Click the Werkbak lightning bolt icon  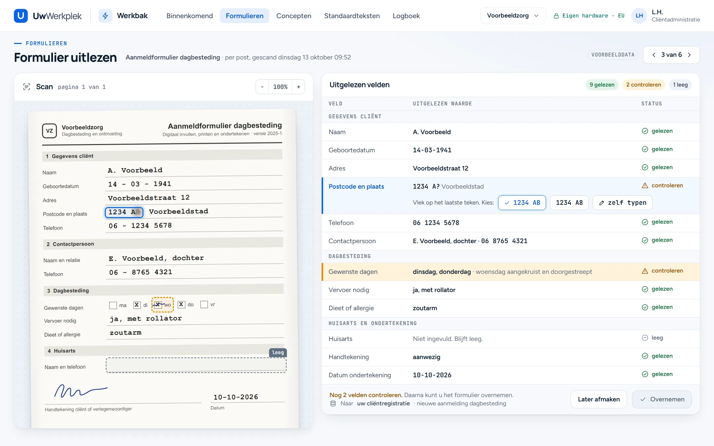(x=105, y=16)
